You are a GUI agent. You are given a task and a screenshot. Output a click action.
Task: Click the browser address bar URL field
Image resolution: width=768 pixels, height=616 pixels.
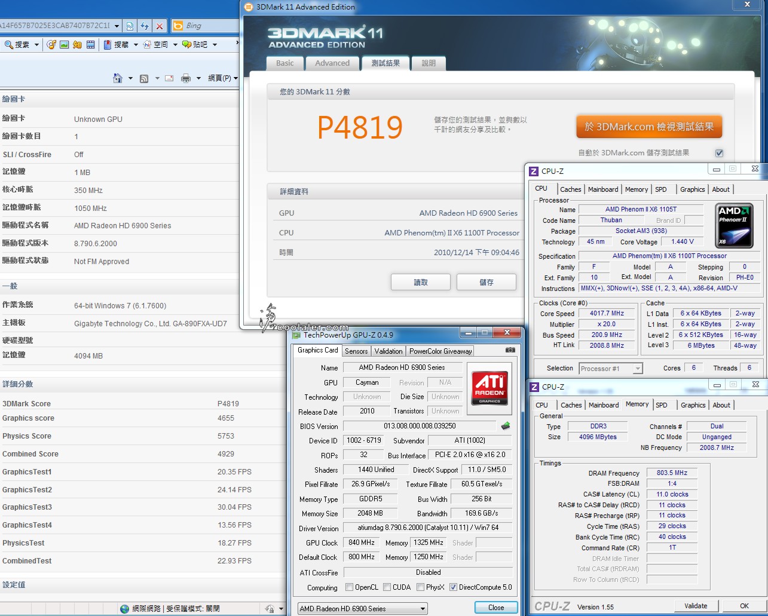click(x=55, y=26)
